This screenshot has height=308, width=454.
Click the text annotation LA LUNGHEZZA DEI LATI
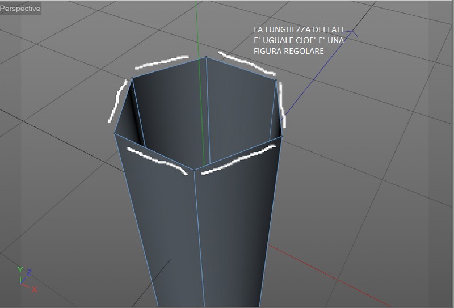pos(299,29)
